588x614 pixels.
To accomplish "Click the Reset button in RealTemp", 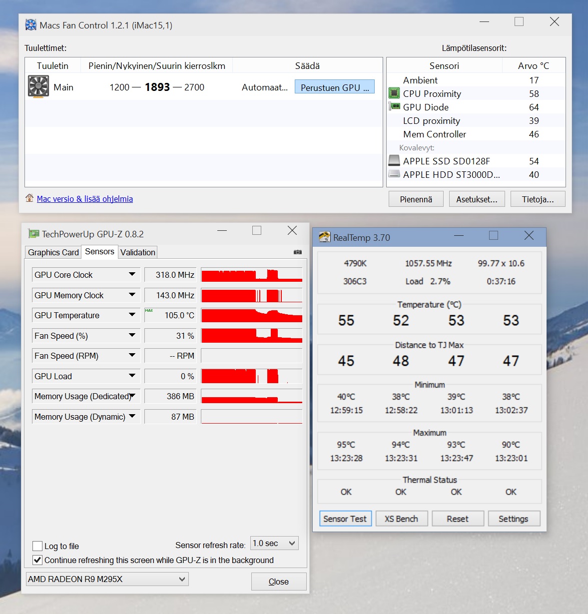I will [x=458, y=519].
